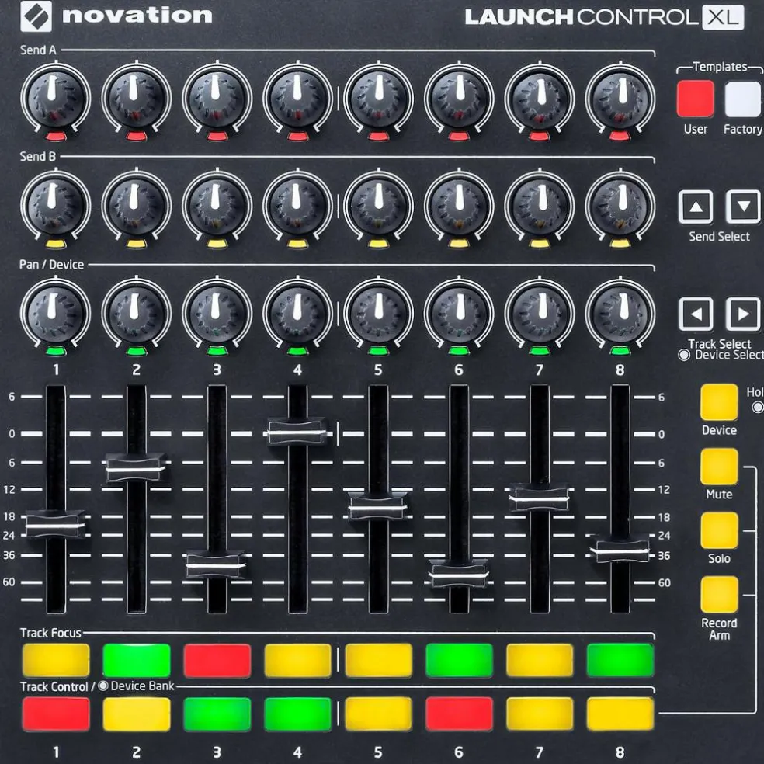
Task: Click Send A knob for channel 1
Action: click(56, 99)
